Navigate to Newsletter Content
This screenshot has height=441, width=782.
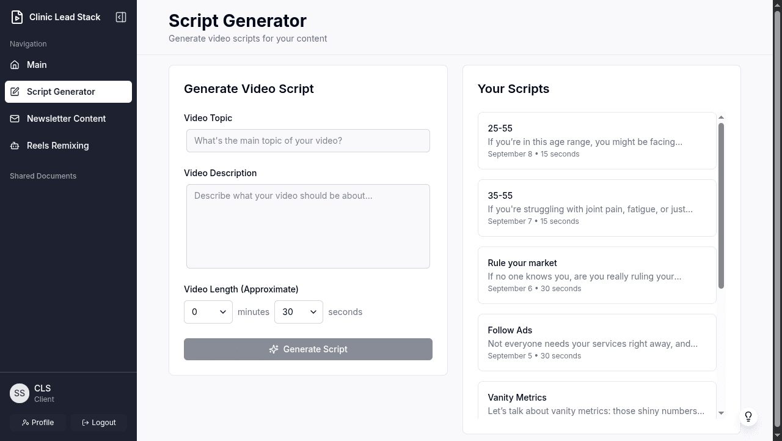coord(66,119)
